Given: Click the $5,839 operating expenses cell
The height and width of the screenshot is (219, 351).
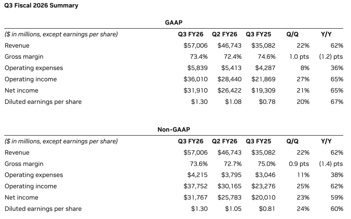Looking at the screenshot, I should [197, 68].
